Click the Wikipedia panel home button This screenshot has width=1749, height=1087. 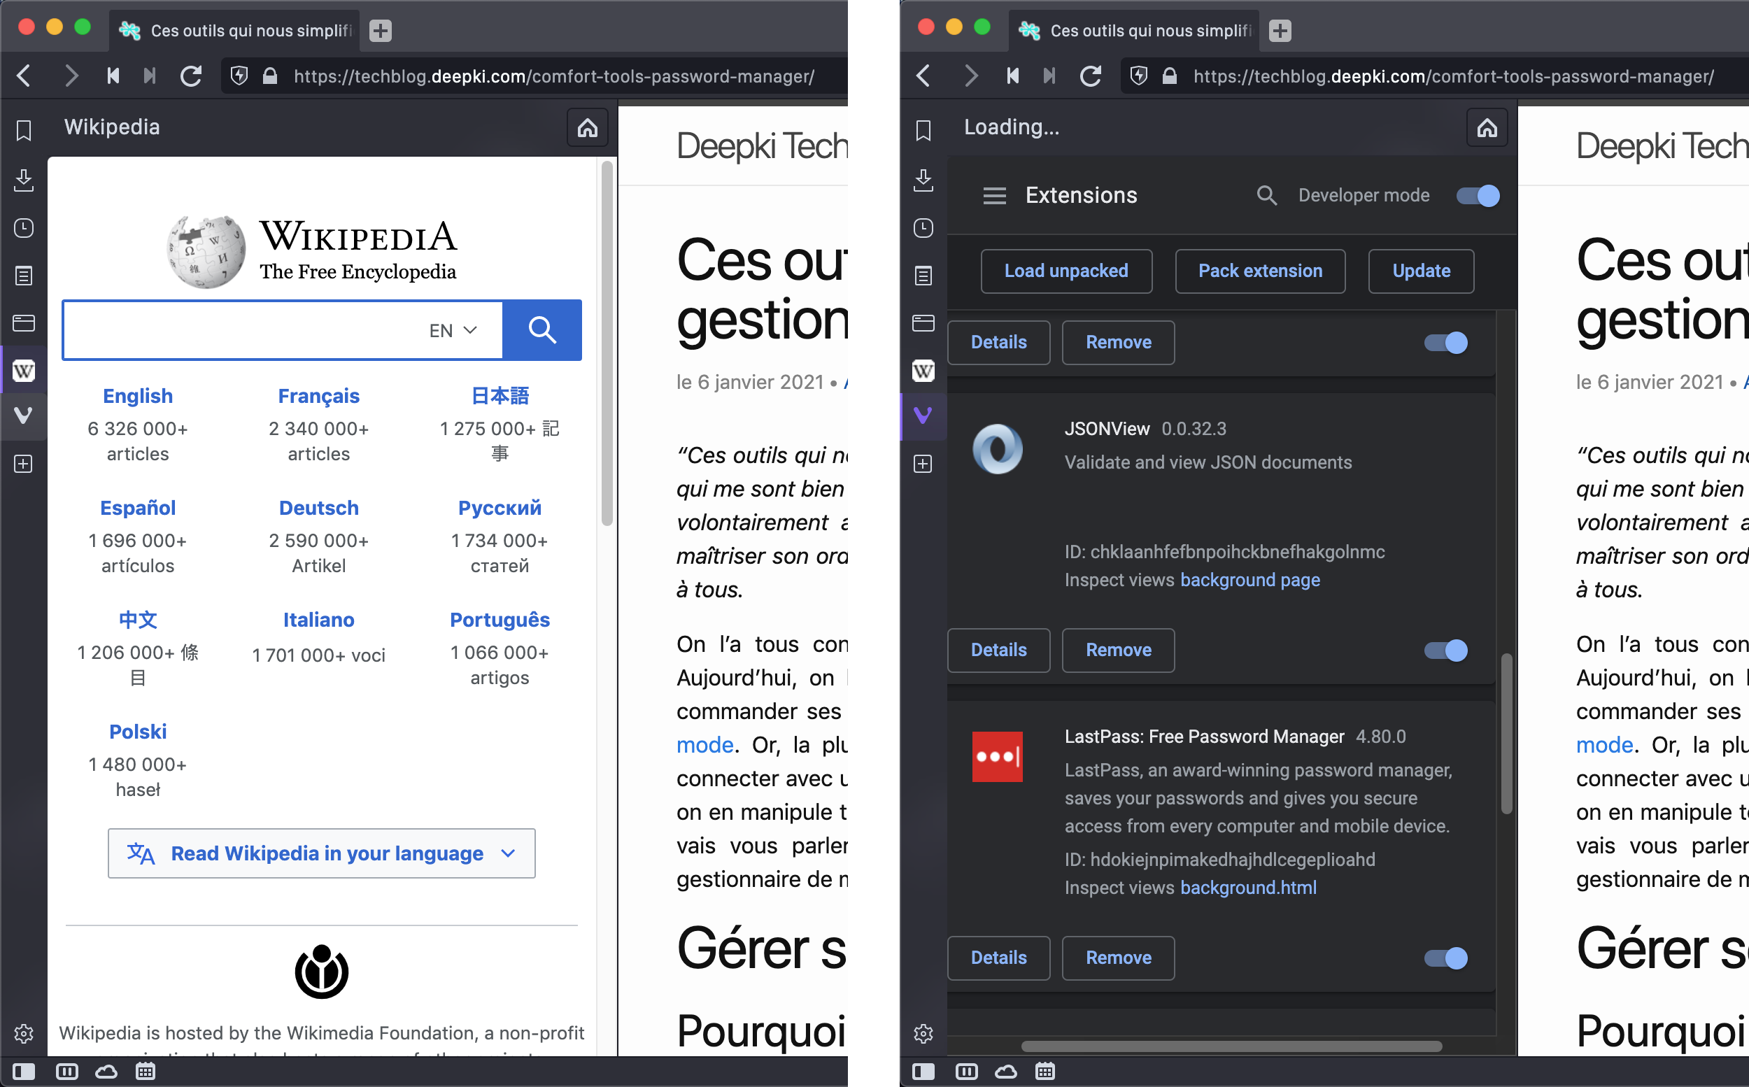click(587, 128)
